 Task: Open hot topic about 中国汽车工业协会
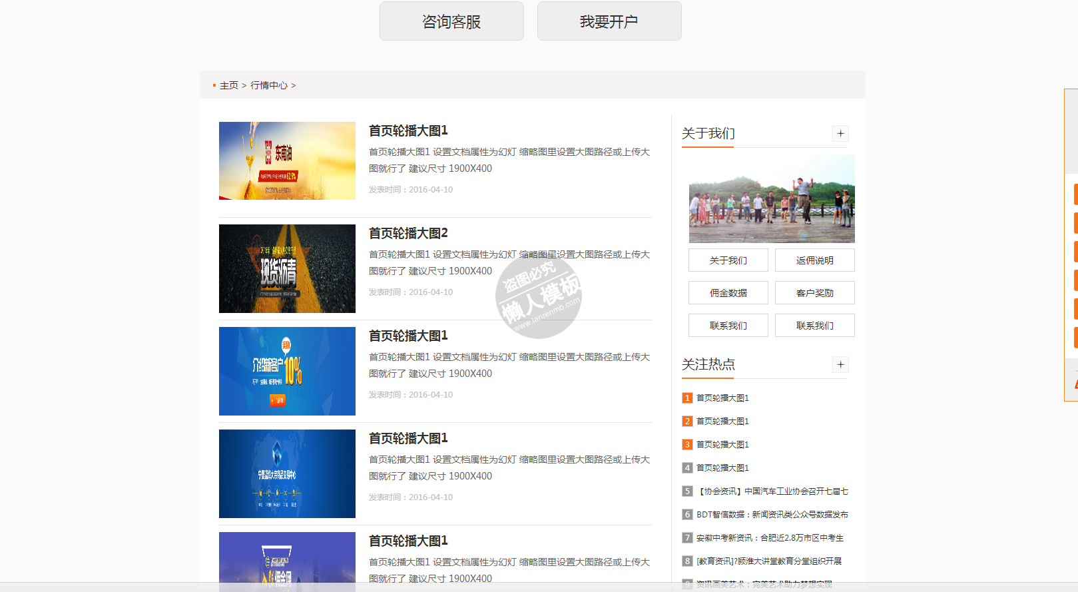pyautogui.click(x=772, y=491)
